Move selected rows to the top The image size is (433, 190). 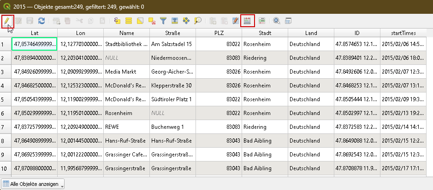175,21
